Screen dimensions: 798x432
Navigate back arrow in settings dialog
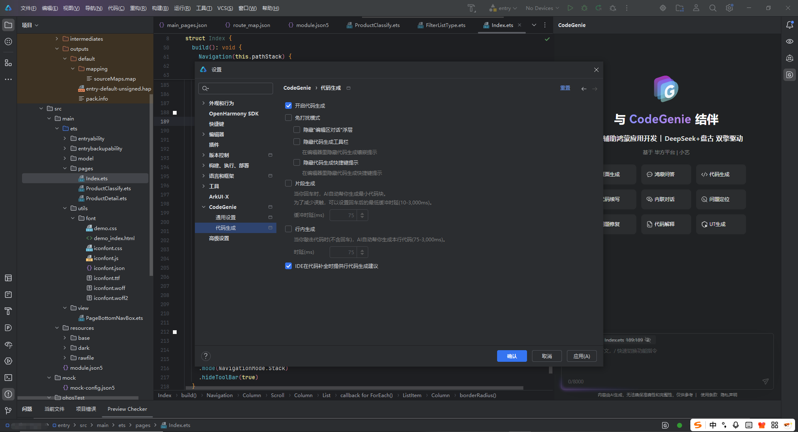(584, 88)
